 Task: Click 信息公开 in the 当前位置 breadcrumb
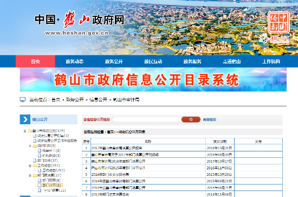coord(98,99)
